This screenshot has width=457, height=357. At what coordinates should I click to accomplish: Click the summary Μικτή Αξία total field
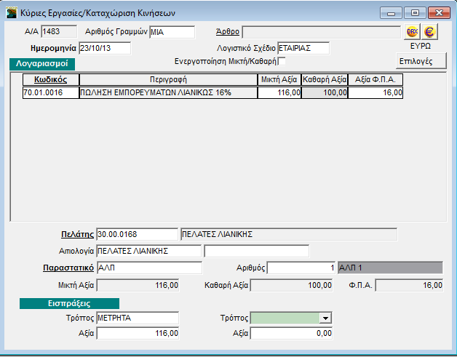point(138,285)
